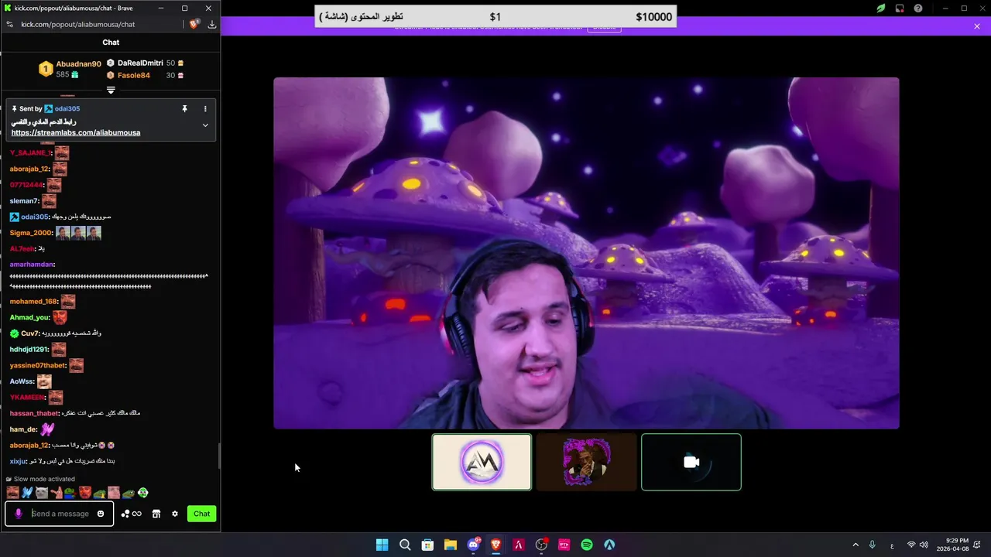991x557 pixels.
Task: Click the pin icon on pinned message
Action: click(x=184, y=109)
